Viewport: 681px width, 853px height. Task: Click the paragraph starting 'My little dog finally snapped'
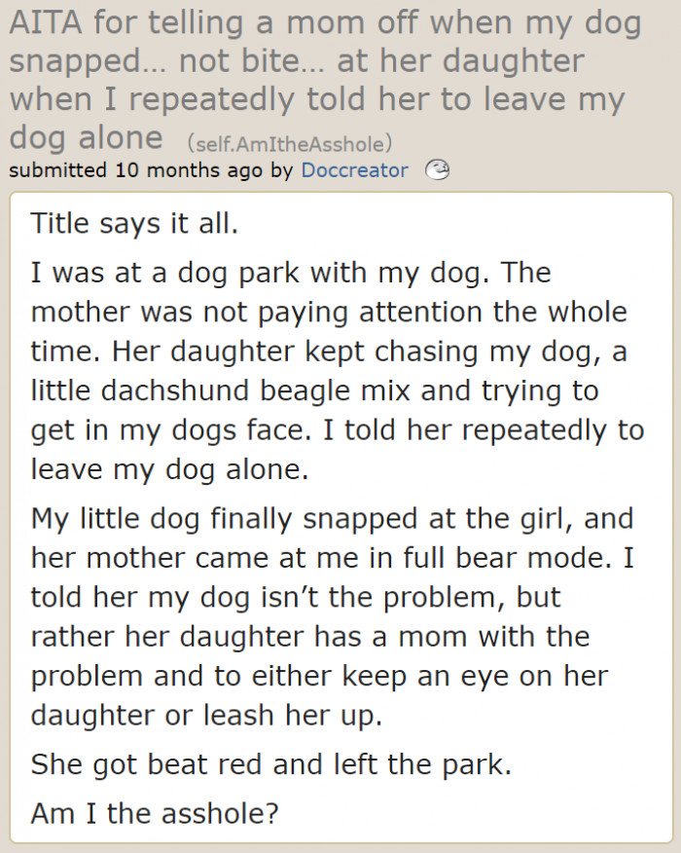332,616
